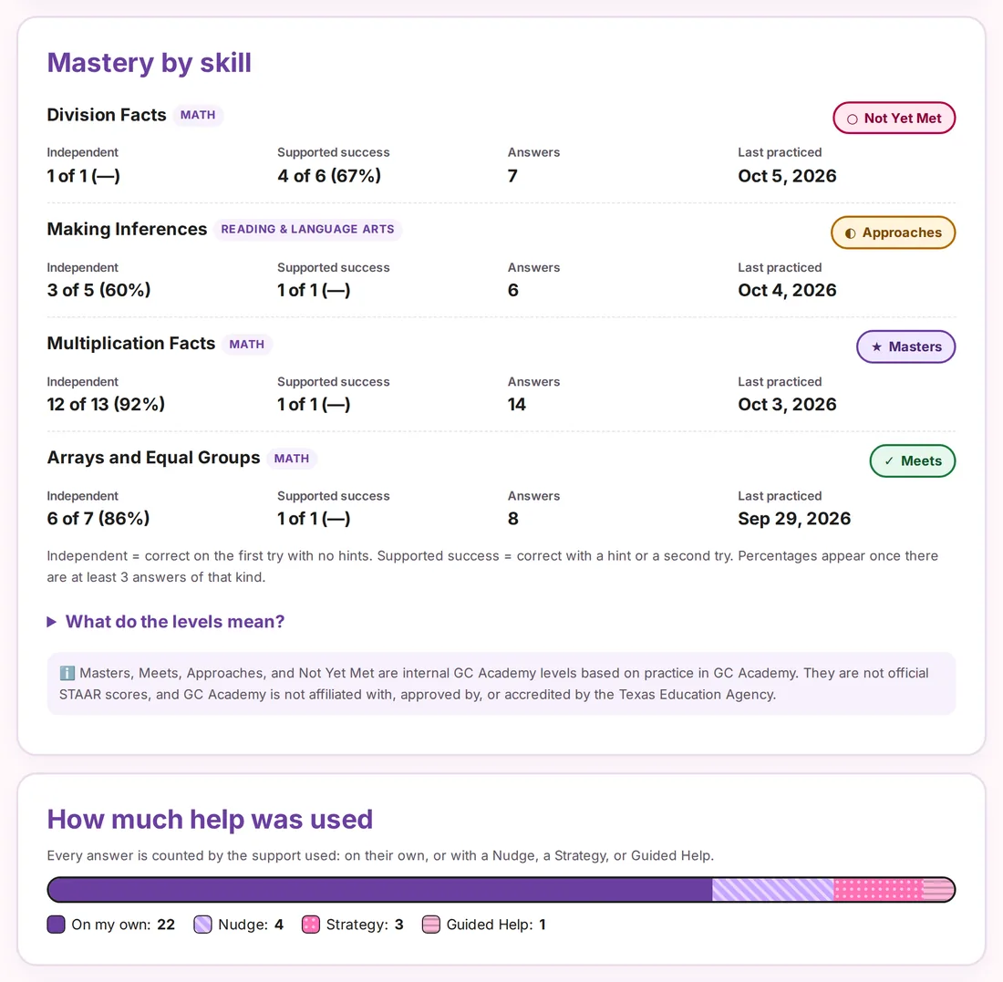This screenshot has height=982, width=1003.
Task: Click the MATH tag beside Multiplication Facts
Action: tap(247, 344)
